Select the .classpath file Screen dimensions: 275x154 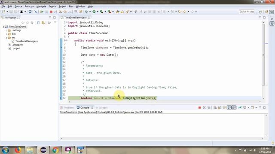[x=17, y=45]
